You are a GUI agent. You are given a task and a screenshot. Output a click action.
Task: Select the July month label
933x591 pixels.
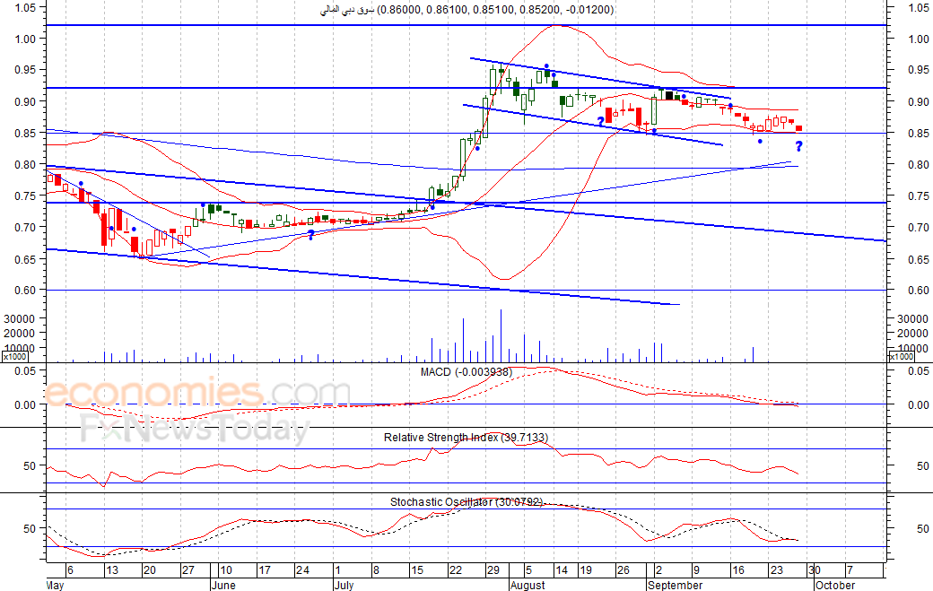344,585
